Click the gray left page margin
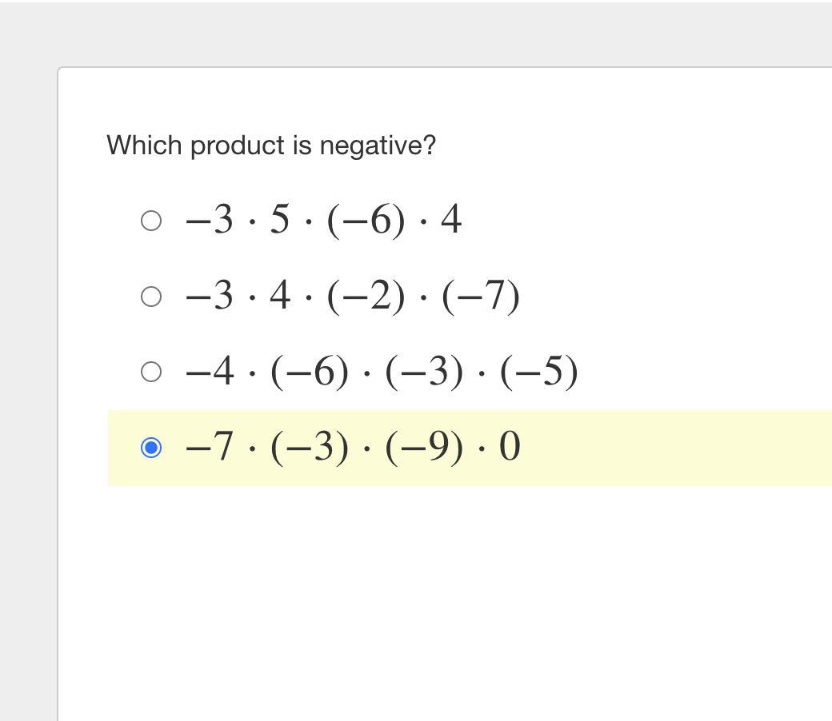Image resolution: width=832 pixels, height=721 pixels. (x=28, y=400)
